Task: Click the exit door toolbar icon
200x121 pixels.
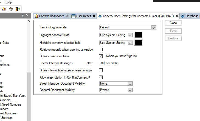Action: tap(18, 9)
